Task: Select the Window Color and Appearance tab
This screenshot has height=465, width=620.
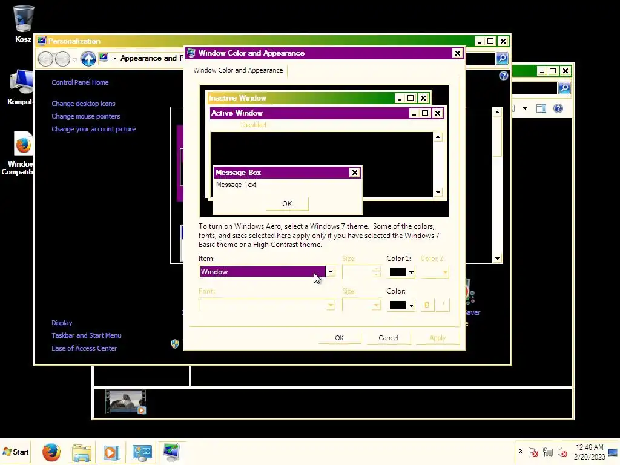Action: pyautogui.click(x=238, y=70)
